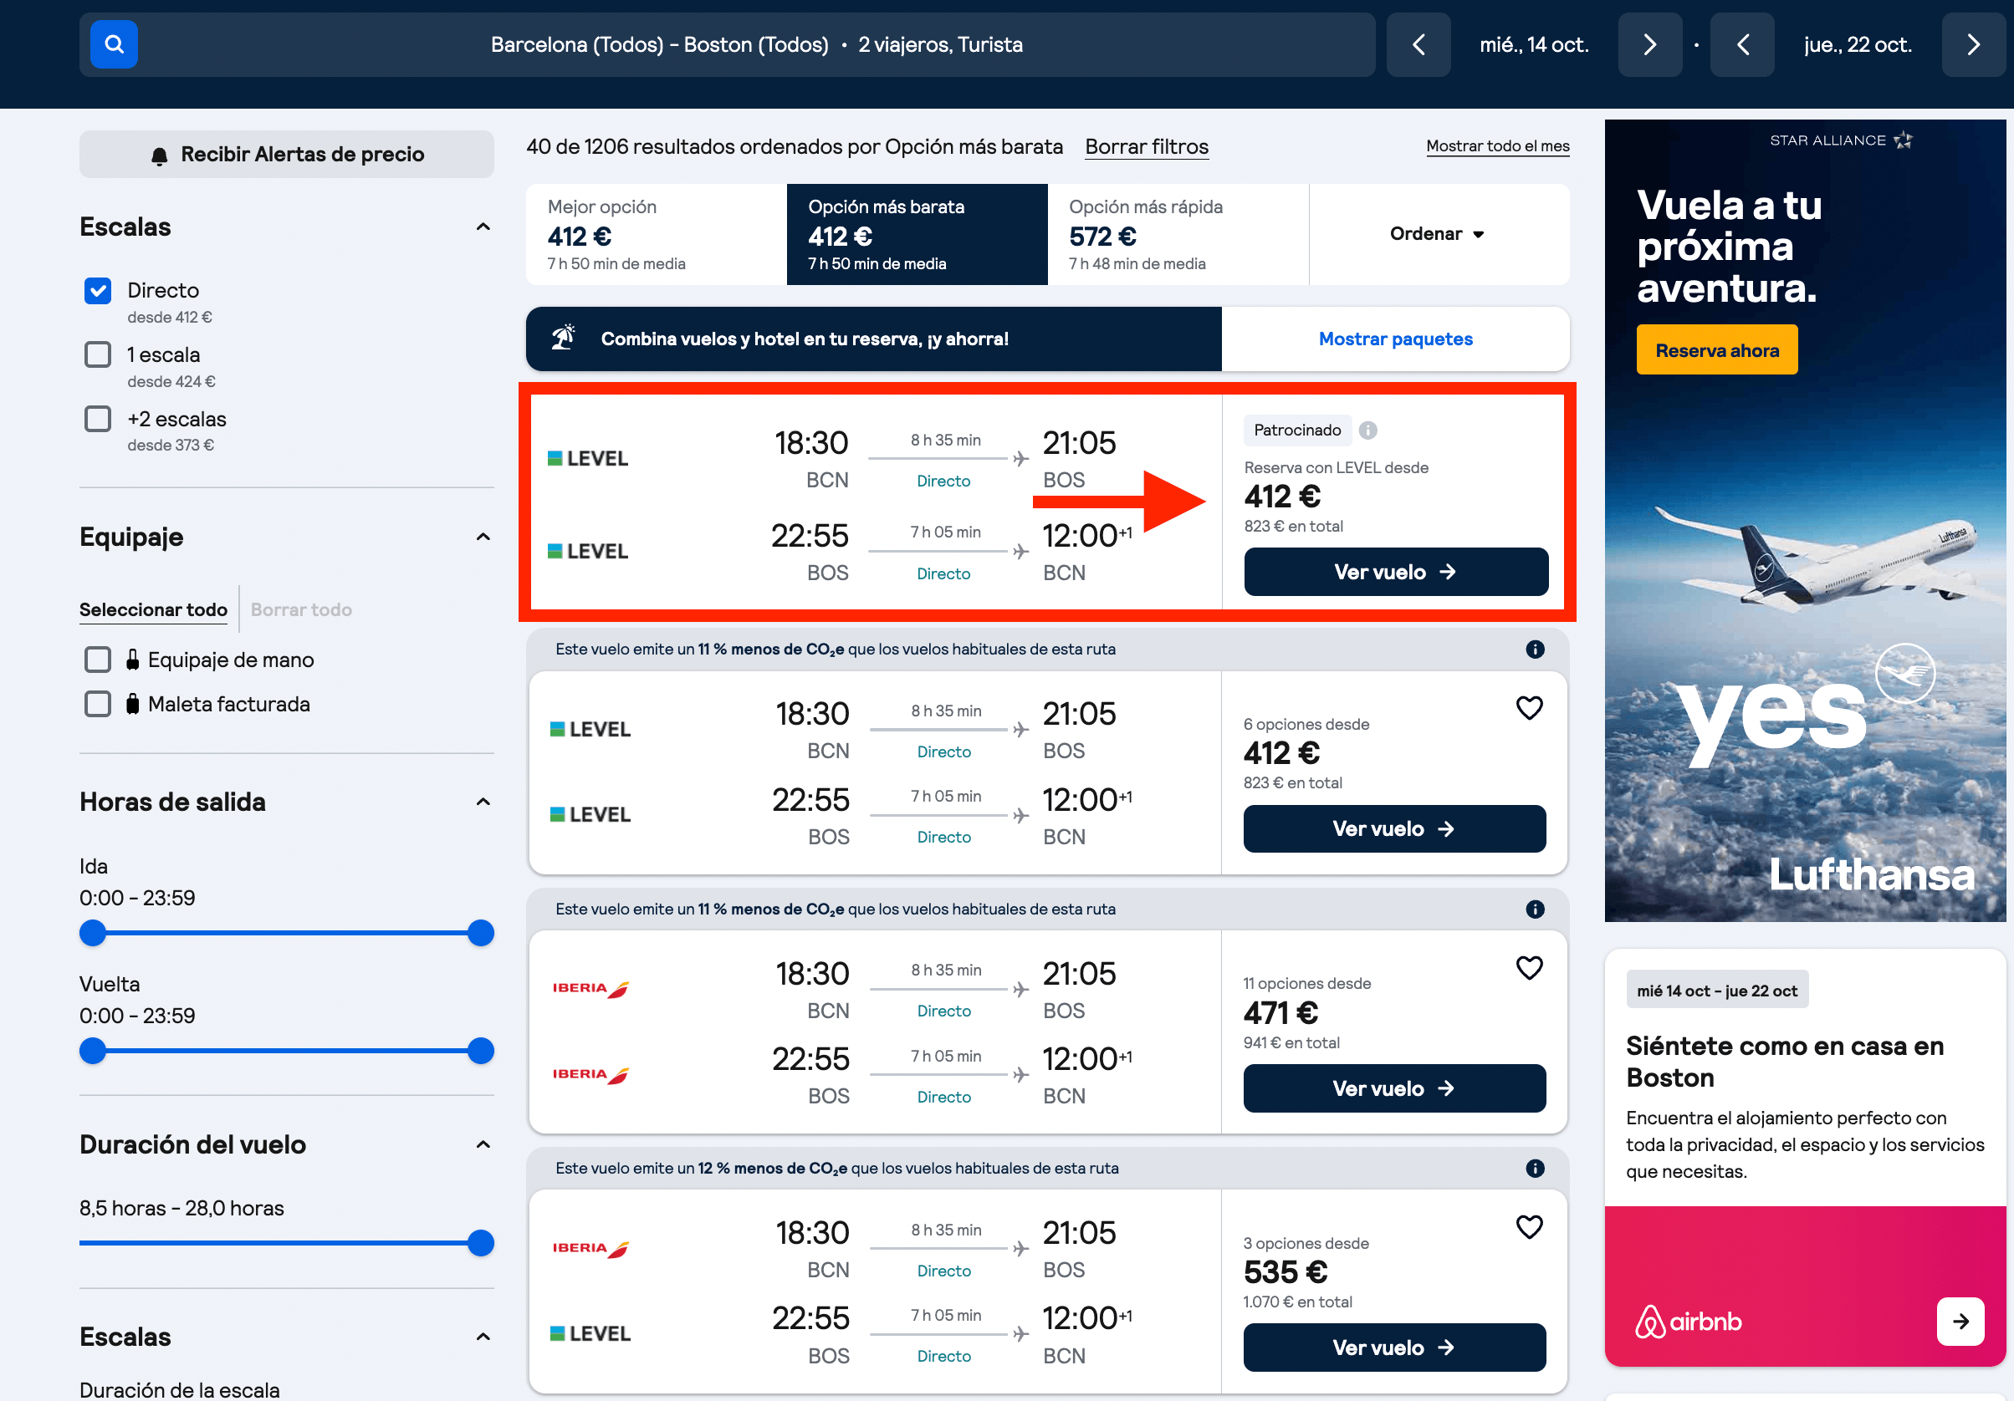Open CO2 info icon above Iberia 471 € card
This screenshot has width=2014, height=1401.
point(1535,909)
